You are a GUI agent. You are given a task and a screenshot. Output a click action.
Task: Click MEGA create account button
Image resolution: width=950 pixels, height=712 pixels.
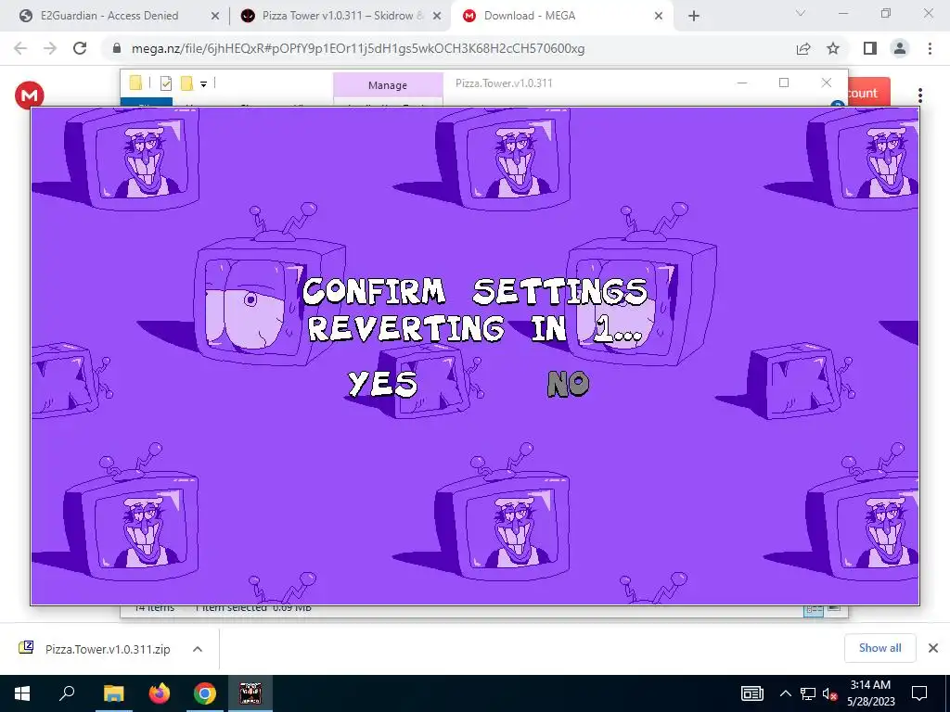868,93
